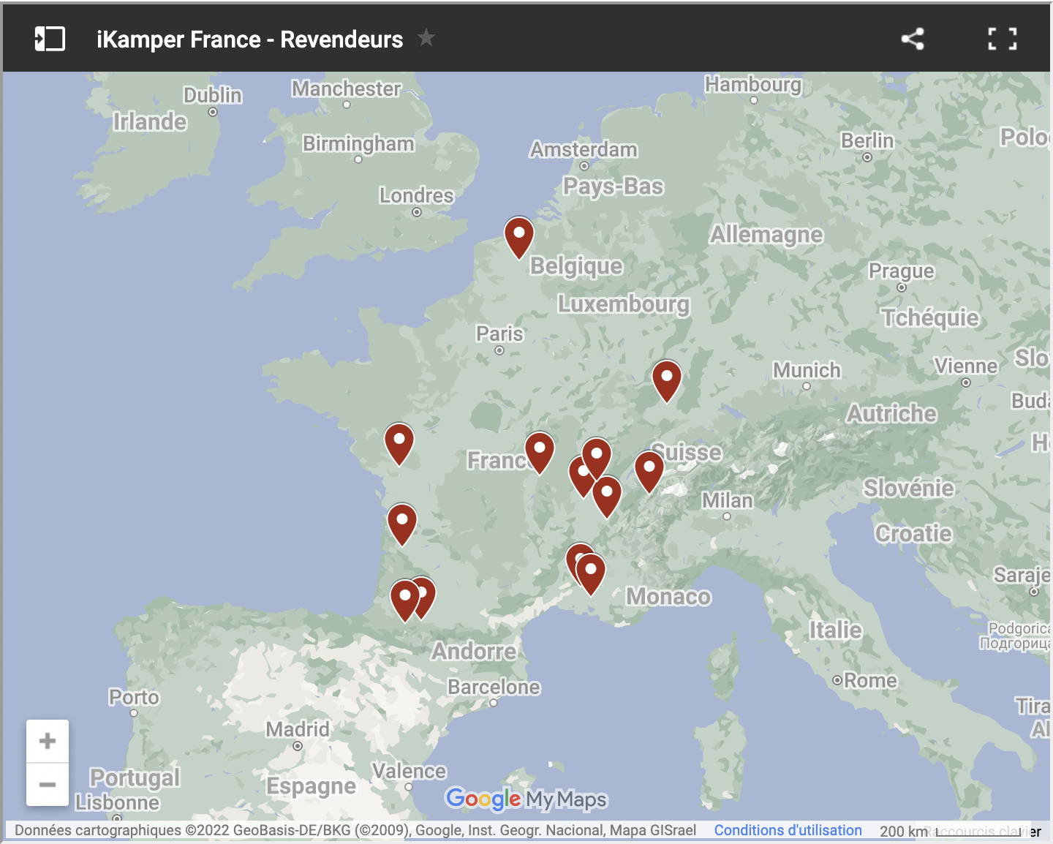This screenshot has height=844, width=1053.
Task: Click the Andorre label on the map
Action: click(x=474, y=651)
